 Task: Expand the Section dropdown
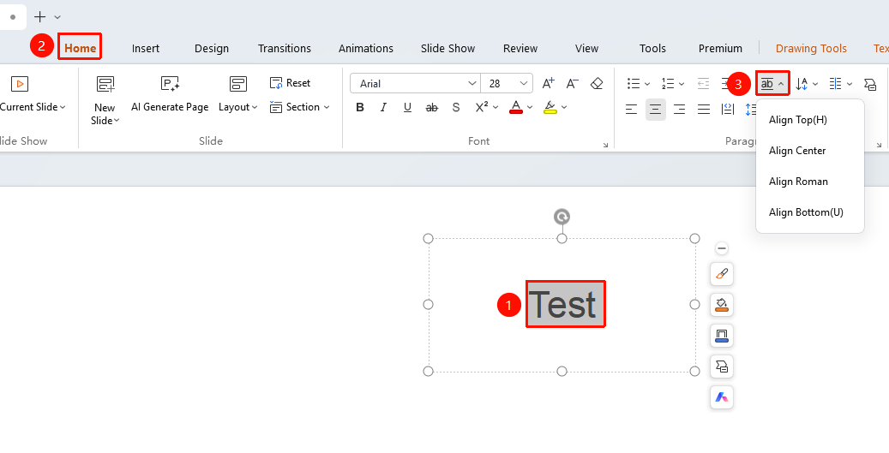click(x=327, y=107)
